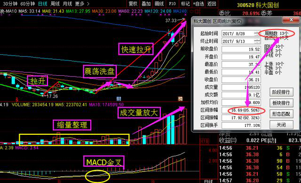
Task: Click the 叠加 overlay toolbar button
Action: pos(146,4)
